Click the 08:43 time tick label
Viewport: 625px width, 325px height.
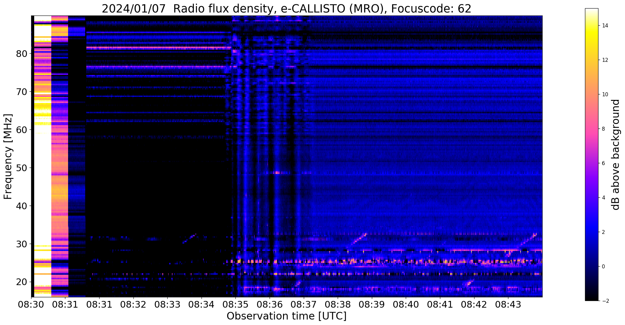(x=508, y=304)
